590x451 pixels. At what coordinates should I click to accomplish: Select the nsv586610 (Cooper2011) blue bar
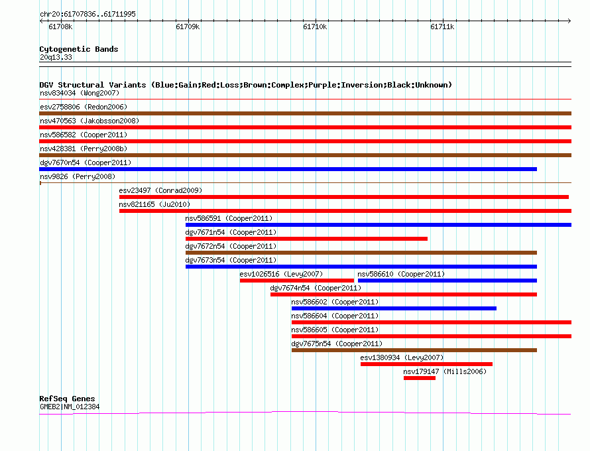coord(447,281)
